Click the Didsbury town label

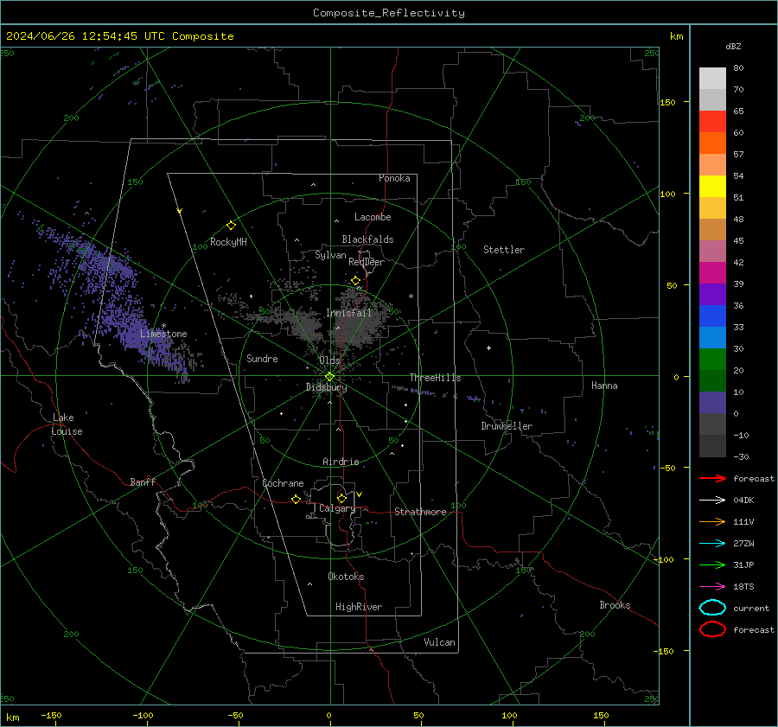327,387
